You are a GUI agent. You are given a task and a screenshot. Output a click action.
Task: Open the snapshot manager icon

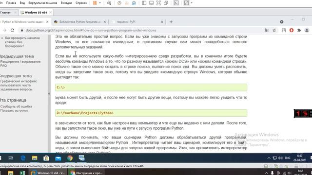point(134,3)
